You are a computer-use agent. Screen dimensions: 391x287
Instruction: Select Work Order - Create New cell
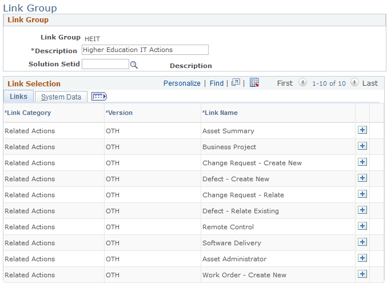point(245,275)
